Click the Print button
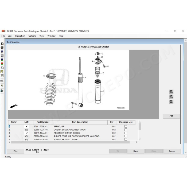 tap(15, 151)
